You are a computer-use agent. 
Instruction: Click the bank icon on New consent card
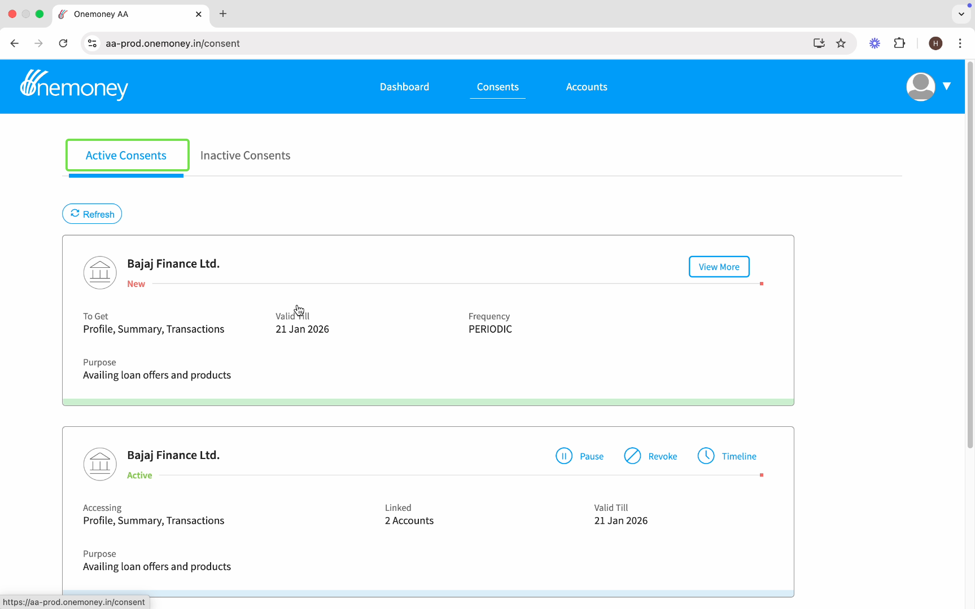[x=100, y=273]
